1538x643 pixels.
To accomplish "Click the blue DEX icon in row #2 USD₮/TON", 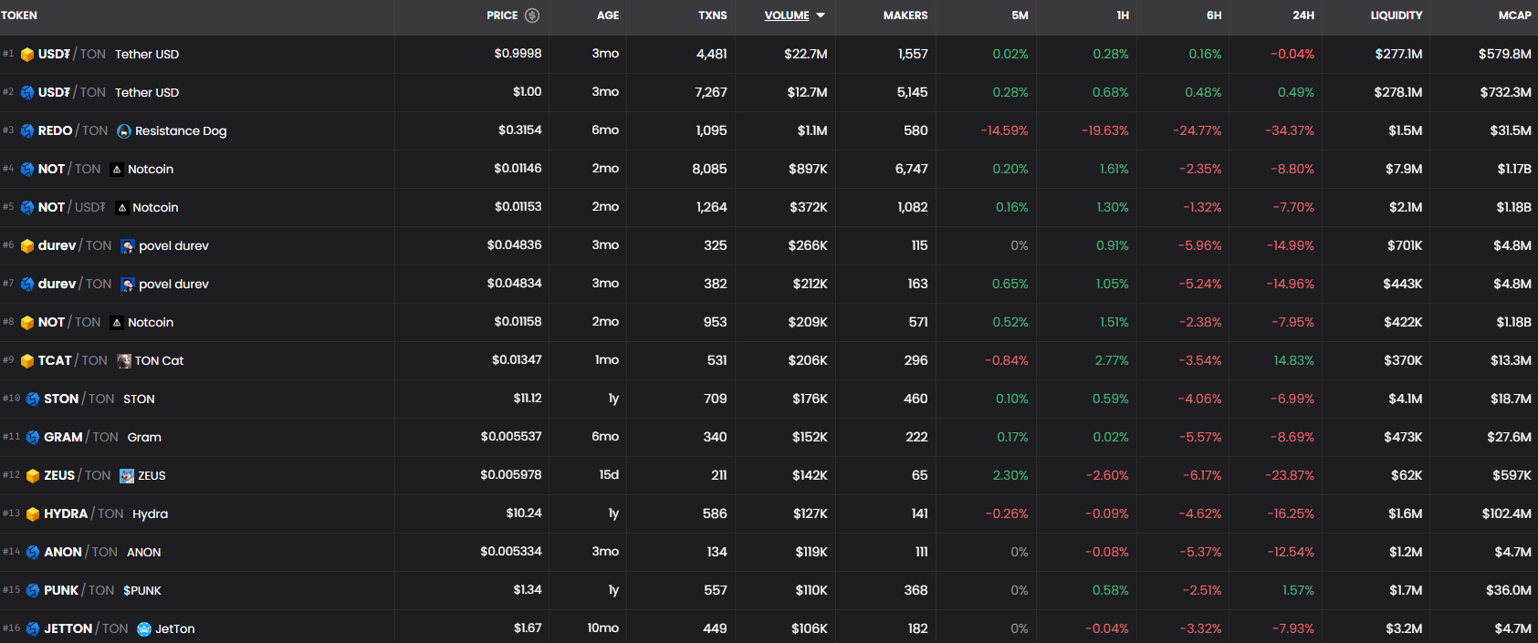I will [27, 93].
